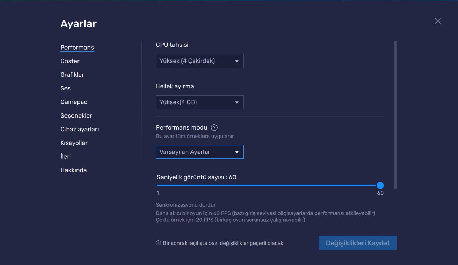Click the Senkronizasyonu durdur text
Image resolution: width=458 pixels, height=265 pixels.
tap(186, 205)
